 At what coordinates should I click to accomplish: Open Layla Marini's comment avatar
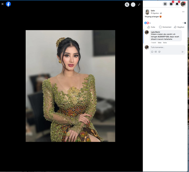(147, 32)
